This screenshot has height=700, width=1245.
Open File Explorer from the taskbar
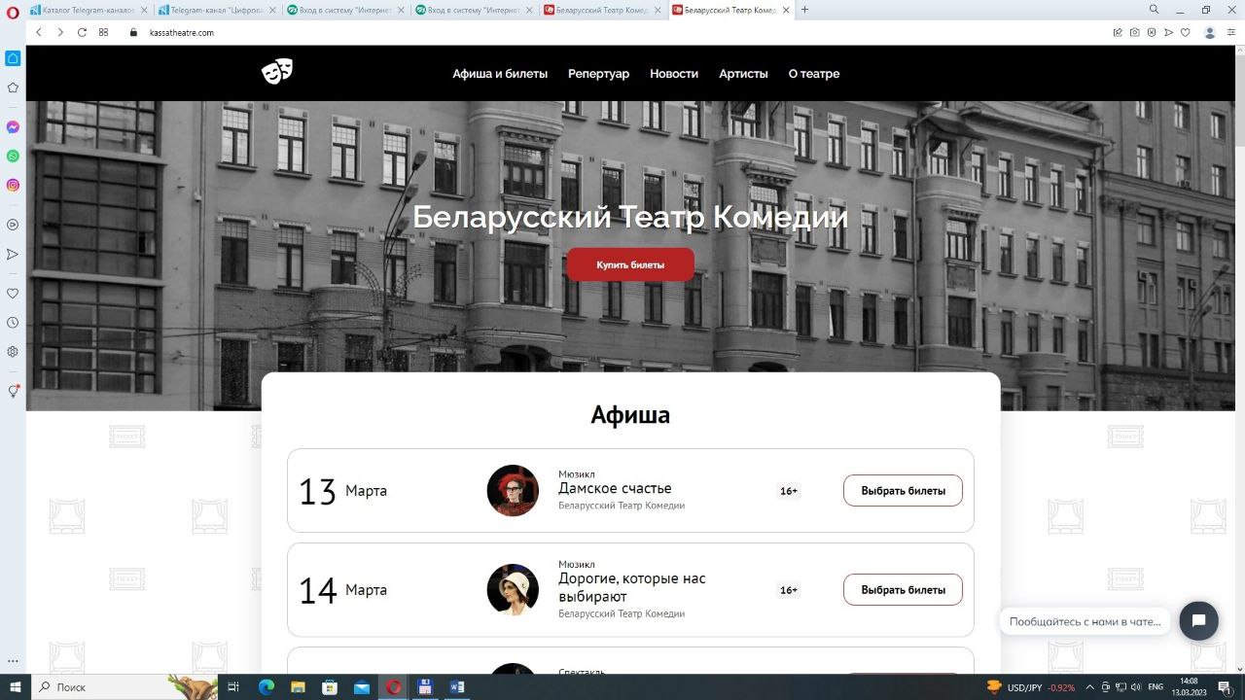click(298, 687)
